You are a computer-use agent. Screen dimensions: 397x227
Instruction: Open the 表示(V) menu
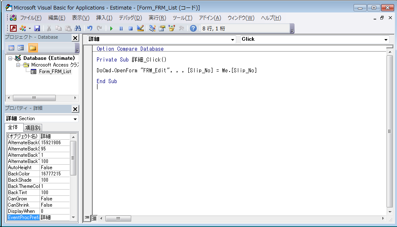[80, 18]
